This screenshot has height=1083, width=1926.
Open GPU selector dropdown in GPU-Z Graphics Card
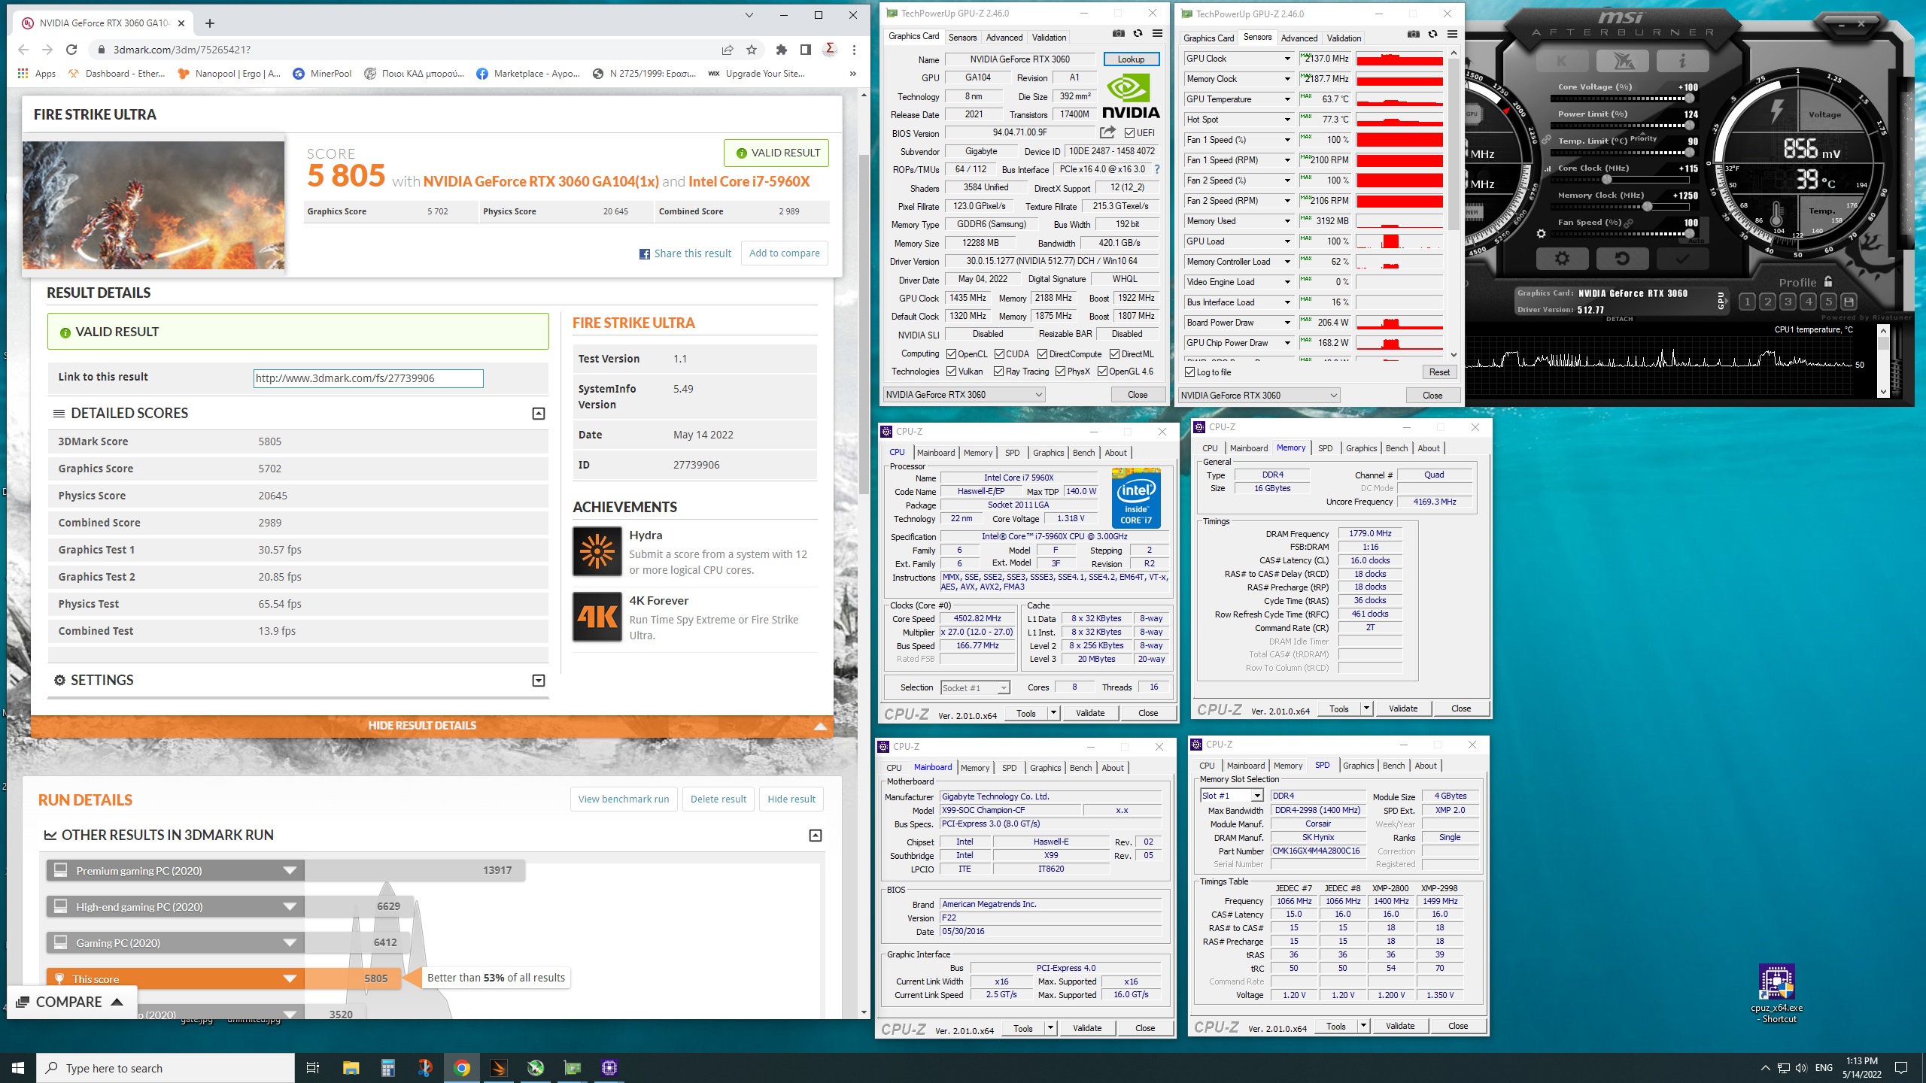click(965, 395)
